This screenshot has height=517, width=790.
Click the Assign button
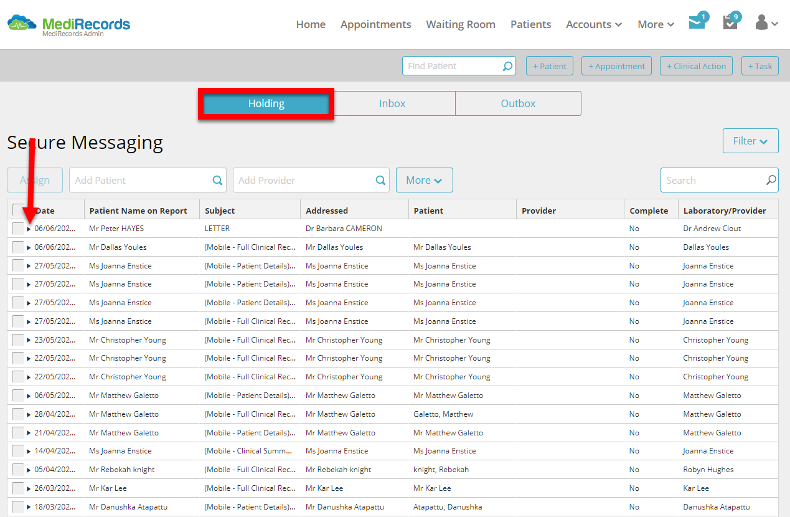35,180
